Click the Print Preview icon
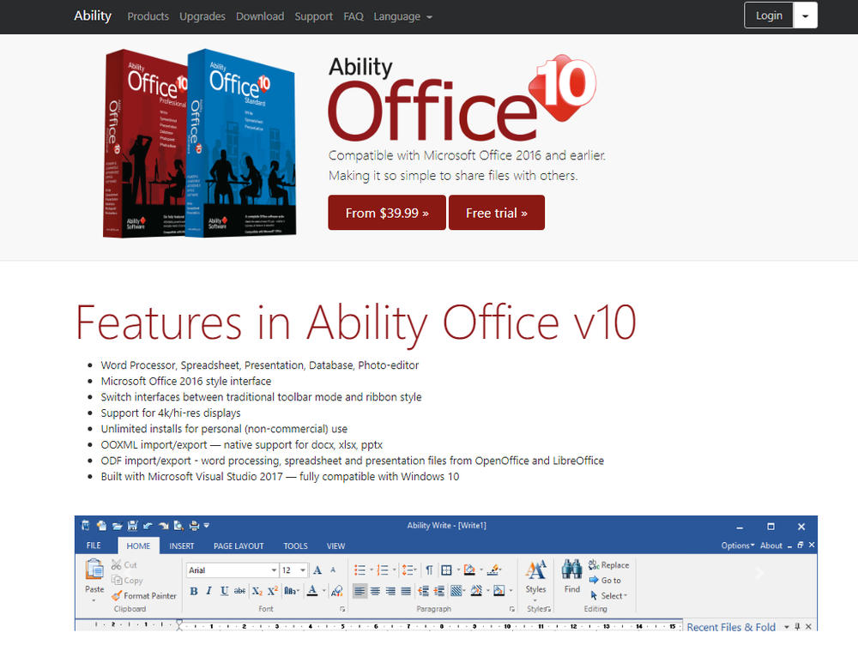The image size is (858, 651). [178, 526]
